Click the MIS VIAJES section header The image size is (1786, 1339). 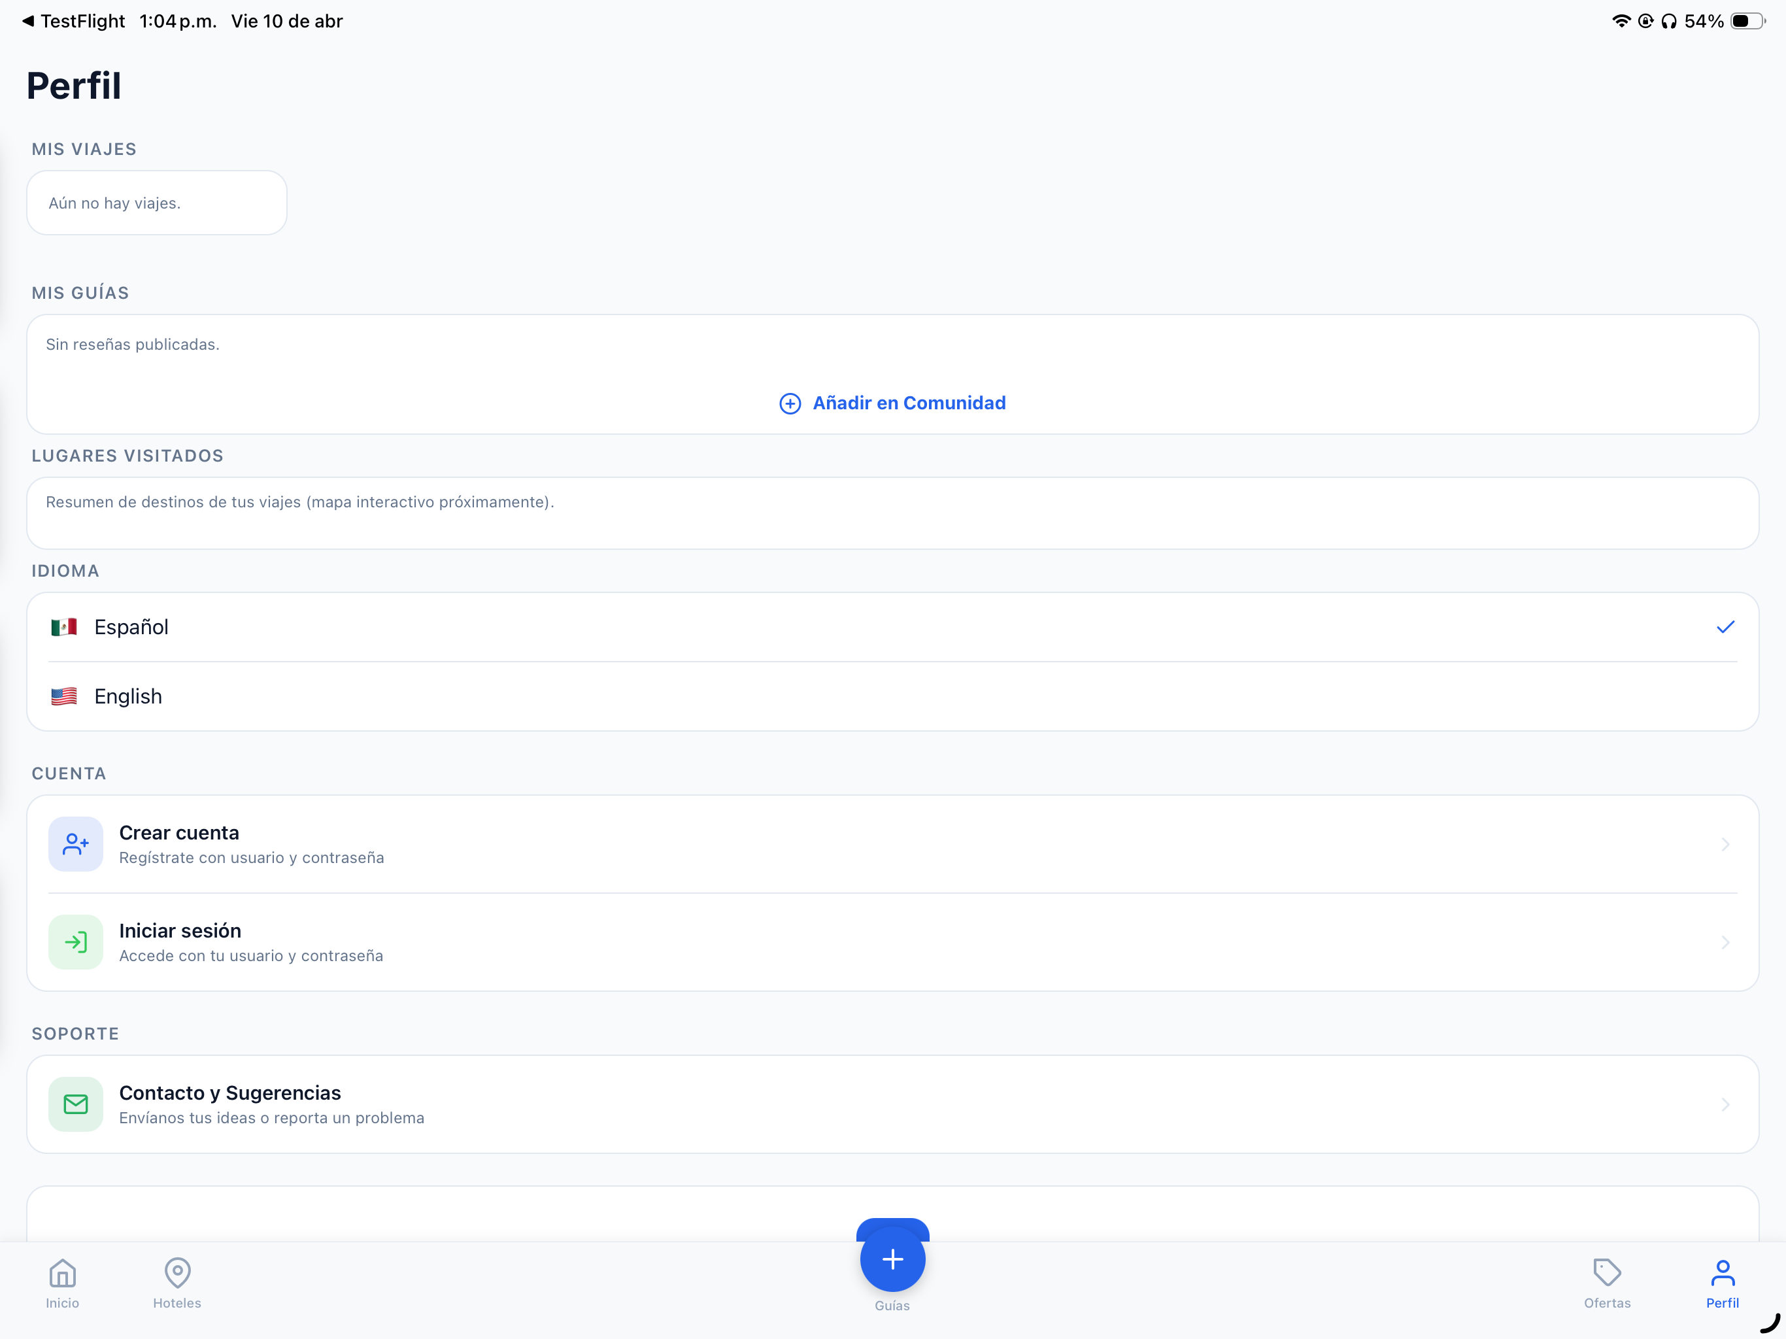(x=84, y=150)
